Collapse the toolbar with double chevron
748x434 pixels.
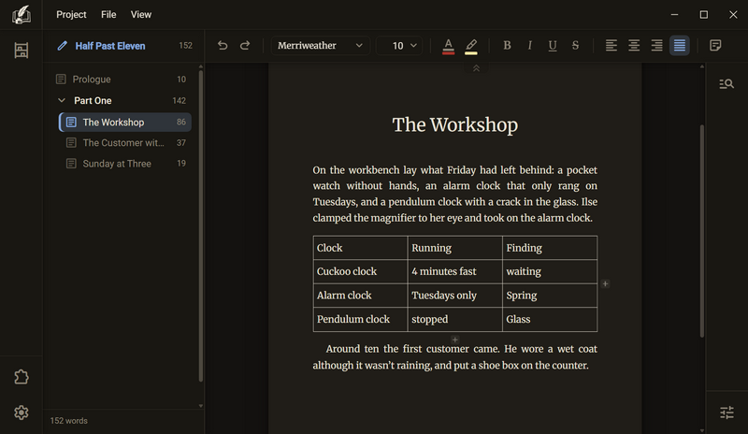[476, 69]
